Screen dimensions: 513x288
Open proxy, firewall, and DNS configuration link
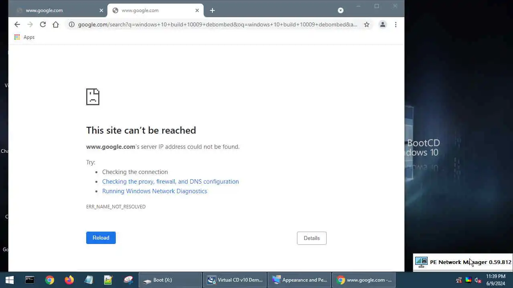[170, 181]
